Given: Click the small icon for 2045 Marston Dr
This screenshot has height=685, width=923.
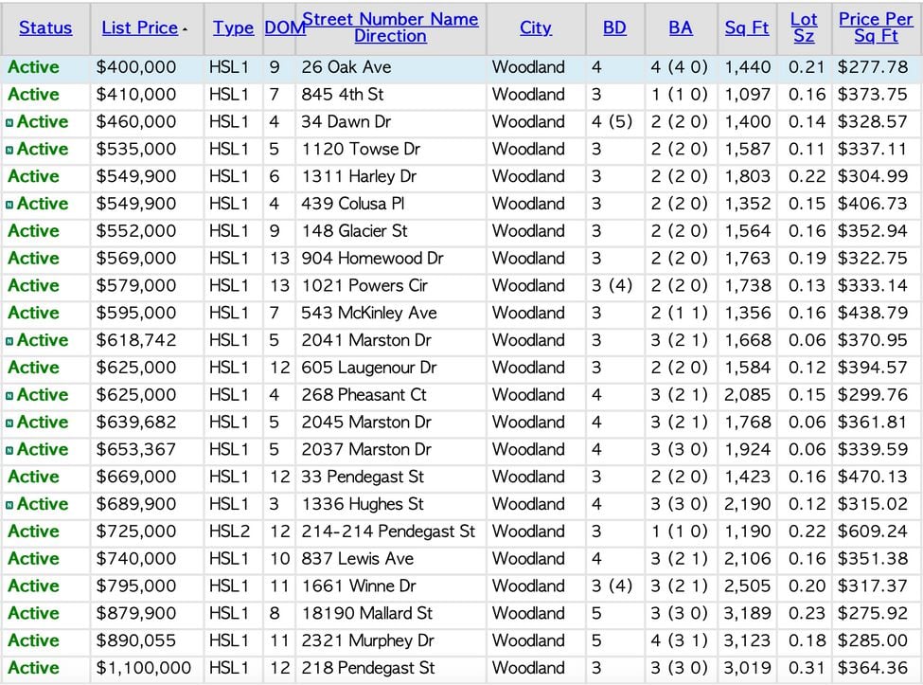Looking at the screenshot, I should click(9, 423).
